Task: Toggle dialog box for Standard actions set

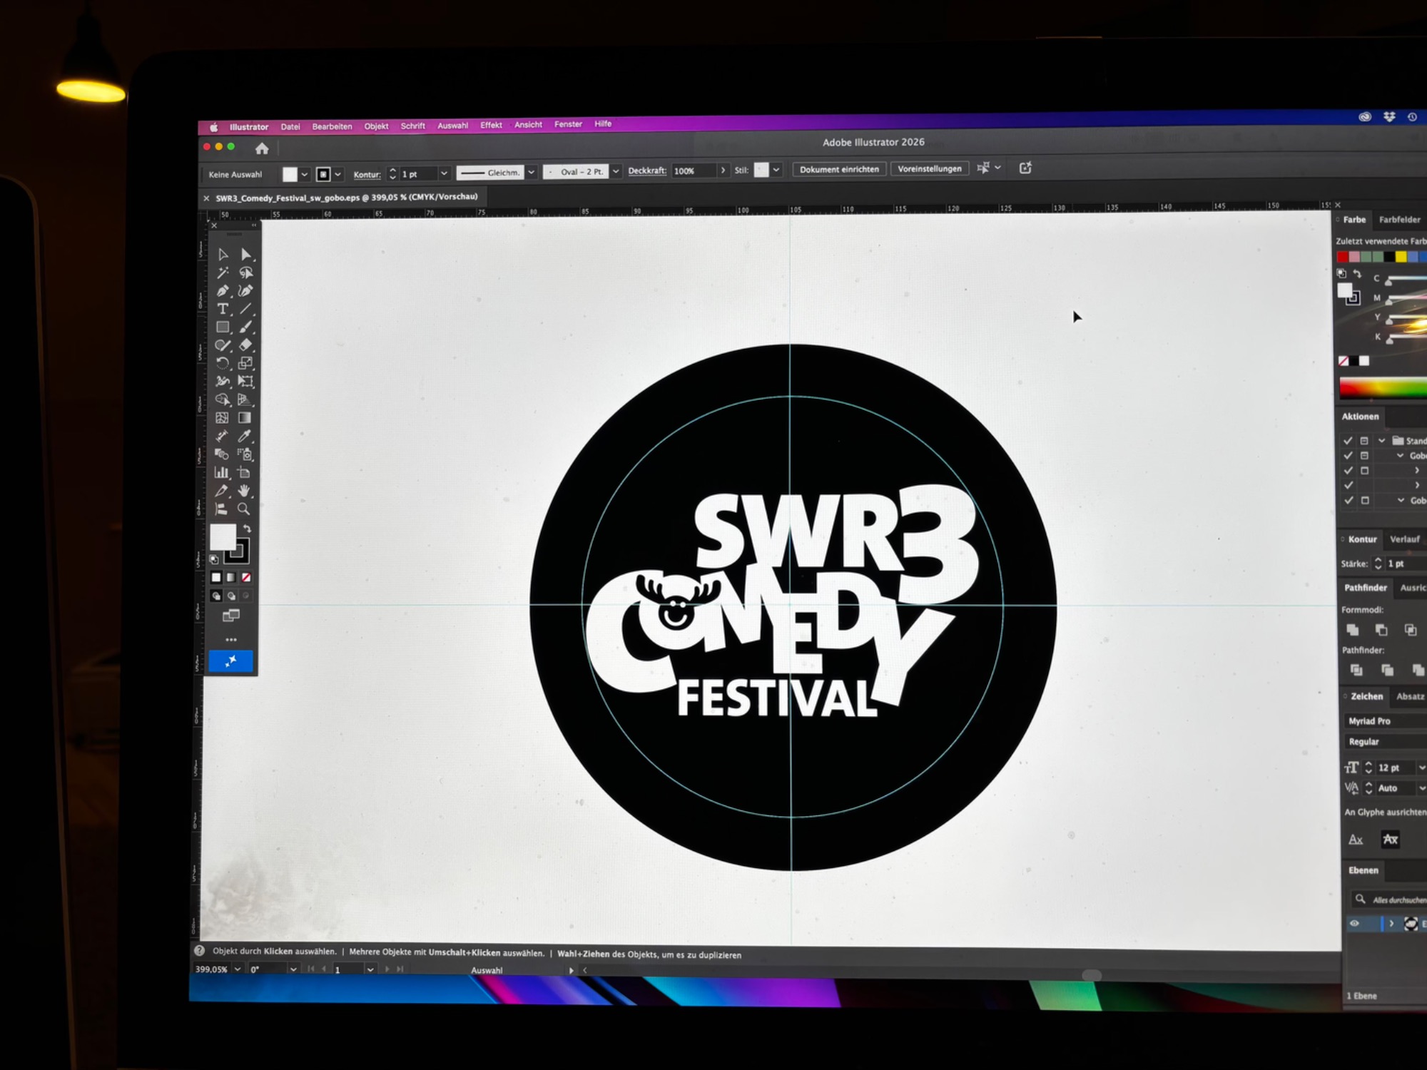Action: point(1364,441)
